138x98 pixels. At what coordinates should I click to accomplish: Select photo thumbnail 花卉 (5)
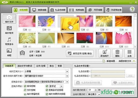104,21
